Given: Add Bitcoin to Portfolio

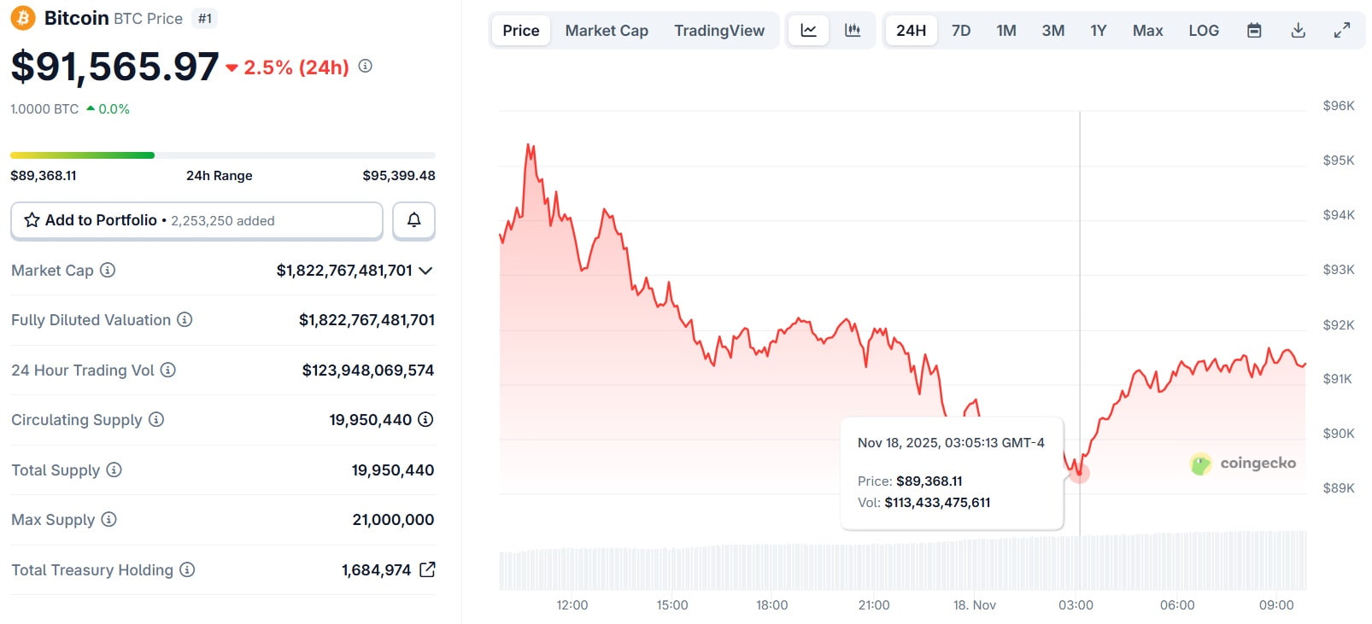Looking at the screenshot, I should [x=196, y=220].
